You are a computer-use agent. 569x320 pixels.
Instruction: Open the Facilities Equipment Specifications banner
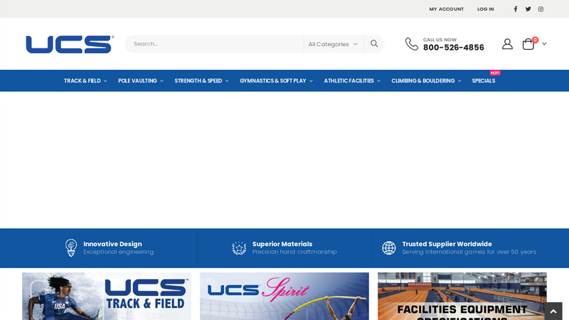pyautogui.click(x=462, y=296)
